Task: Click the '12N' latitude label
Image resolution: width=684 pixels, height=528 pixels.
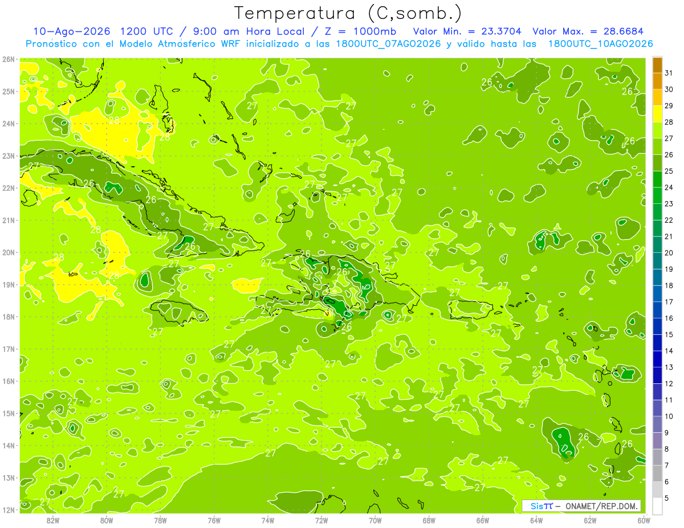Action: [x=8, y=510]
